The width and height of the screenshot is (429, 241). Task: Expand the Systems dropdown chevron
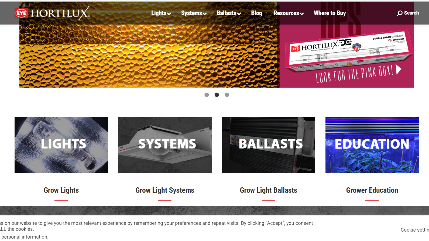coord(205,14)
